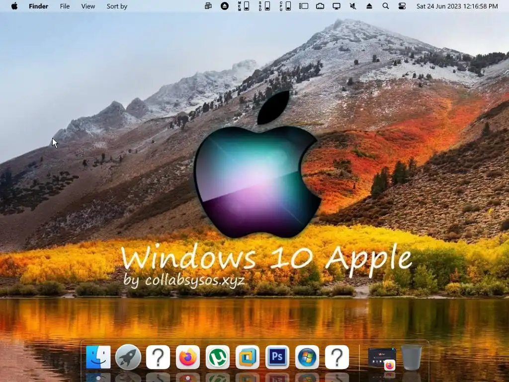Click the round black eject icon
This screenshot has height=382, width=509.
pyautogui.click(x=225, y=6)
